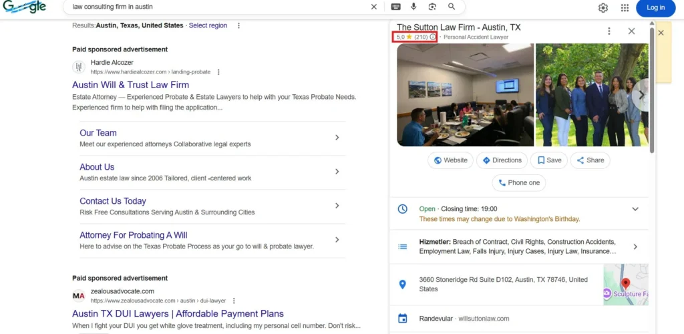This screenshot has width=684, height=334.
Task: Close the Sutton Law Firm panel
Action: coord(631,31)
